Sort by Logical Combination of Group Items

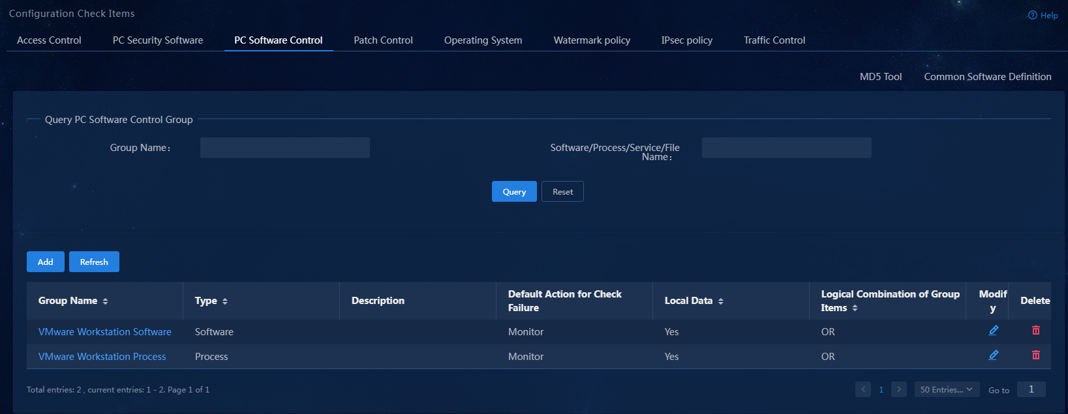[x=855, y=309]
